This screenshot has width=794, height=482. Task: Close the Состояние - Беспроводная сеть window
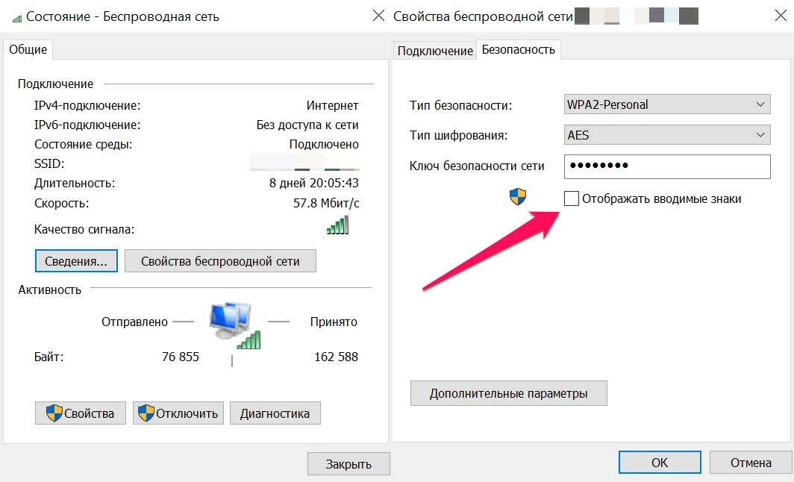(x=379, y=16)
